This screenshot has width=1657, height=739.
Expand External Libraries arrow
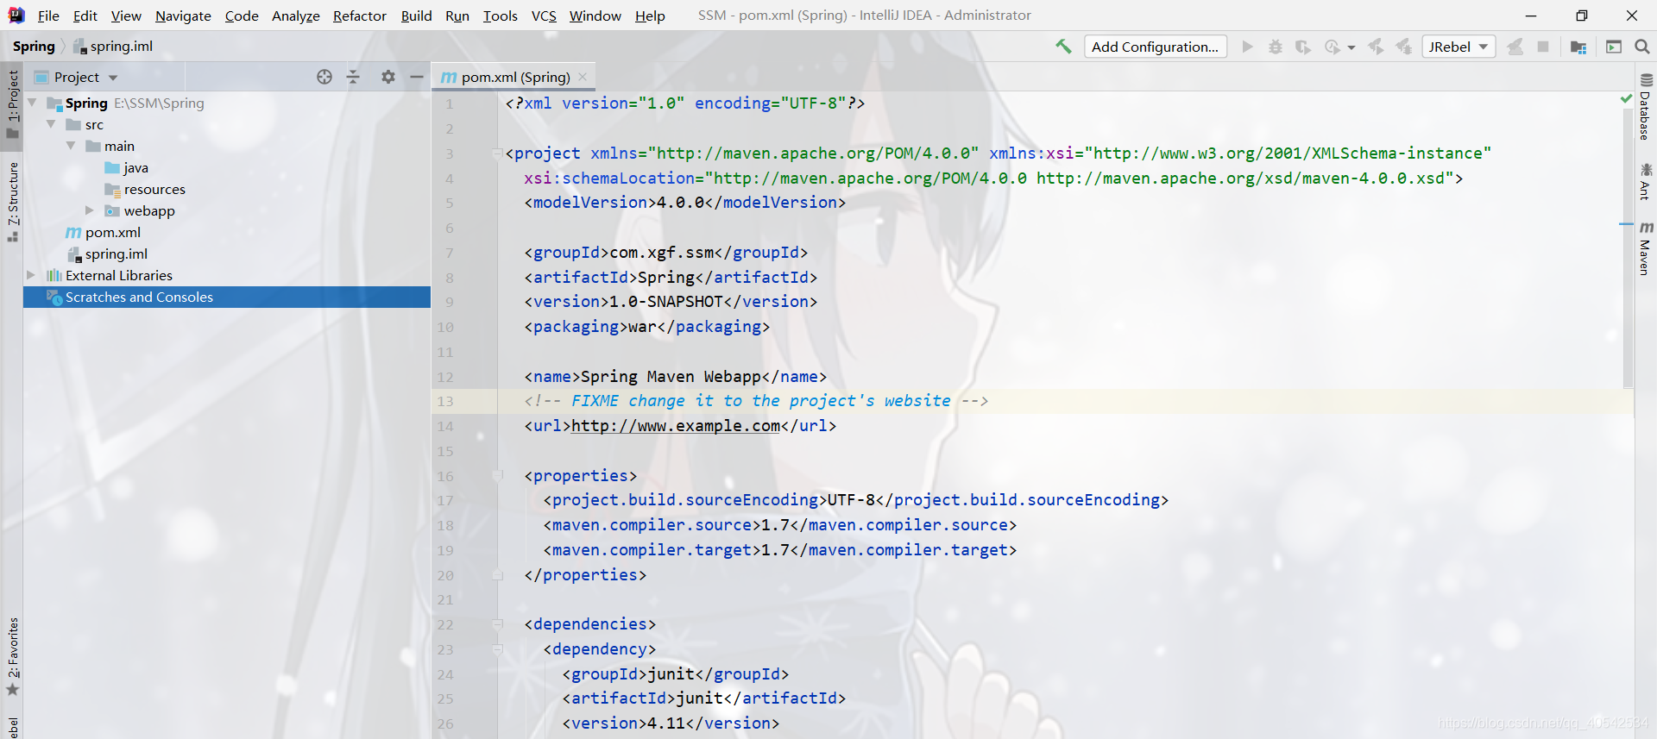31,275
